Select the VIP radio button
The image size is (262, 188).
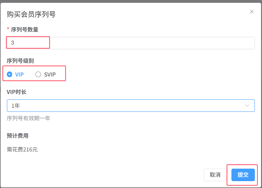[x=10, y=74]
